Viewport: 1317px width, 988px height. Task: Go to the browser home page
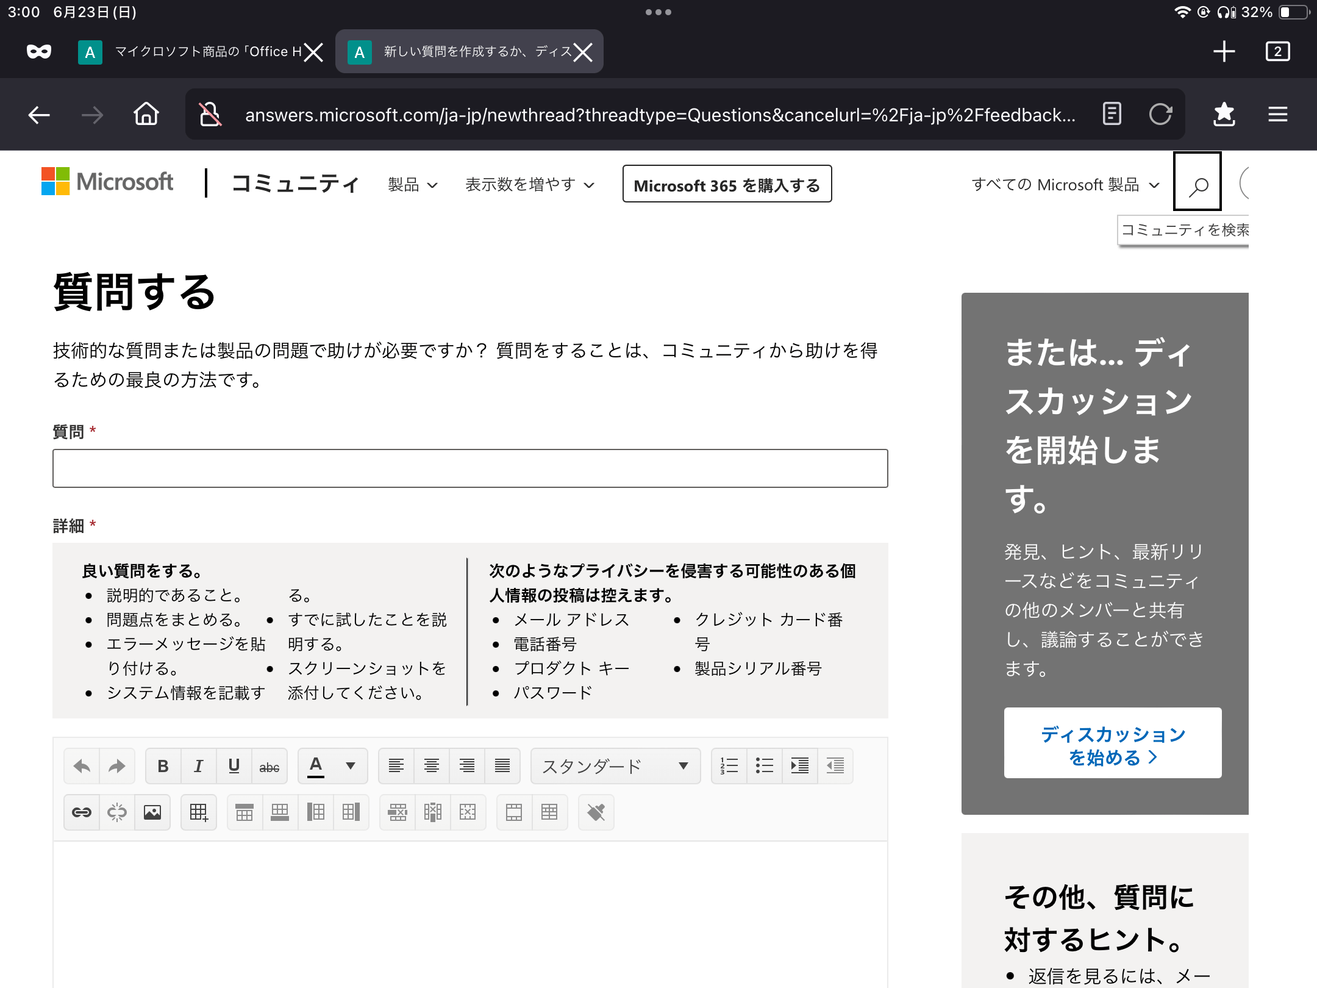(x=146, y=114)
